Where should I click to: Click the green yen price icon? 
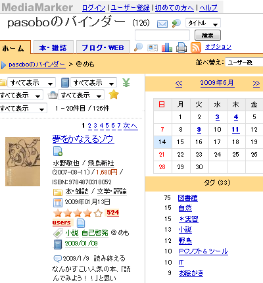126,83
